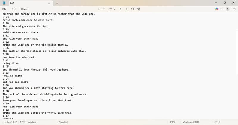This screenshot has height=125, width=238.
Task: Click the timestamp 0:53
Action: (6, 73)
